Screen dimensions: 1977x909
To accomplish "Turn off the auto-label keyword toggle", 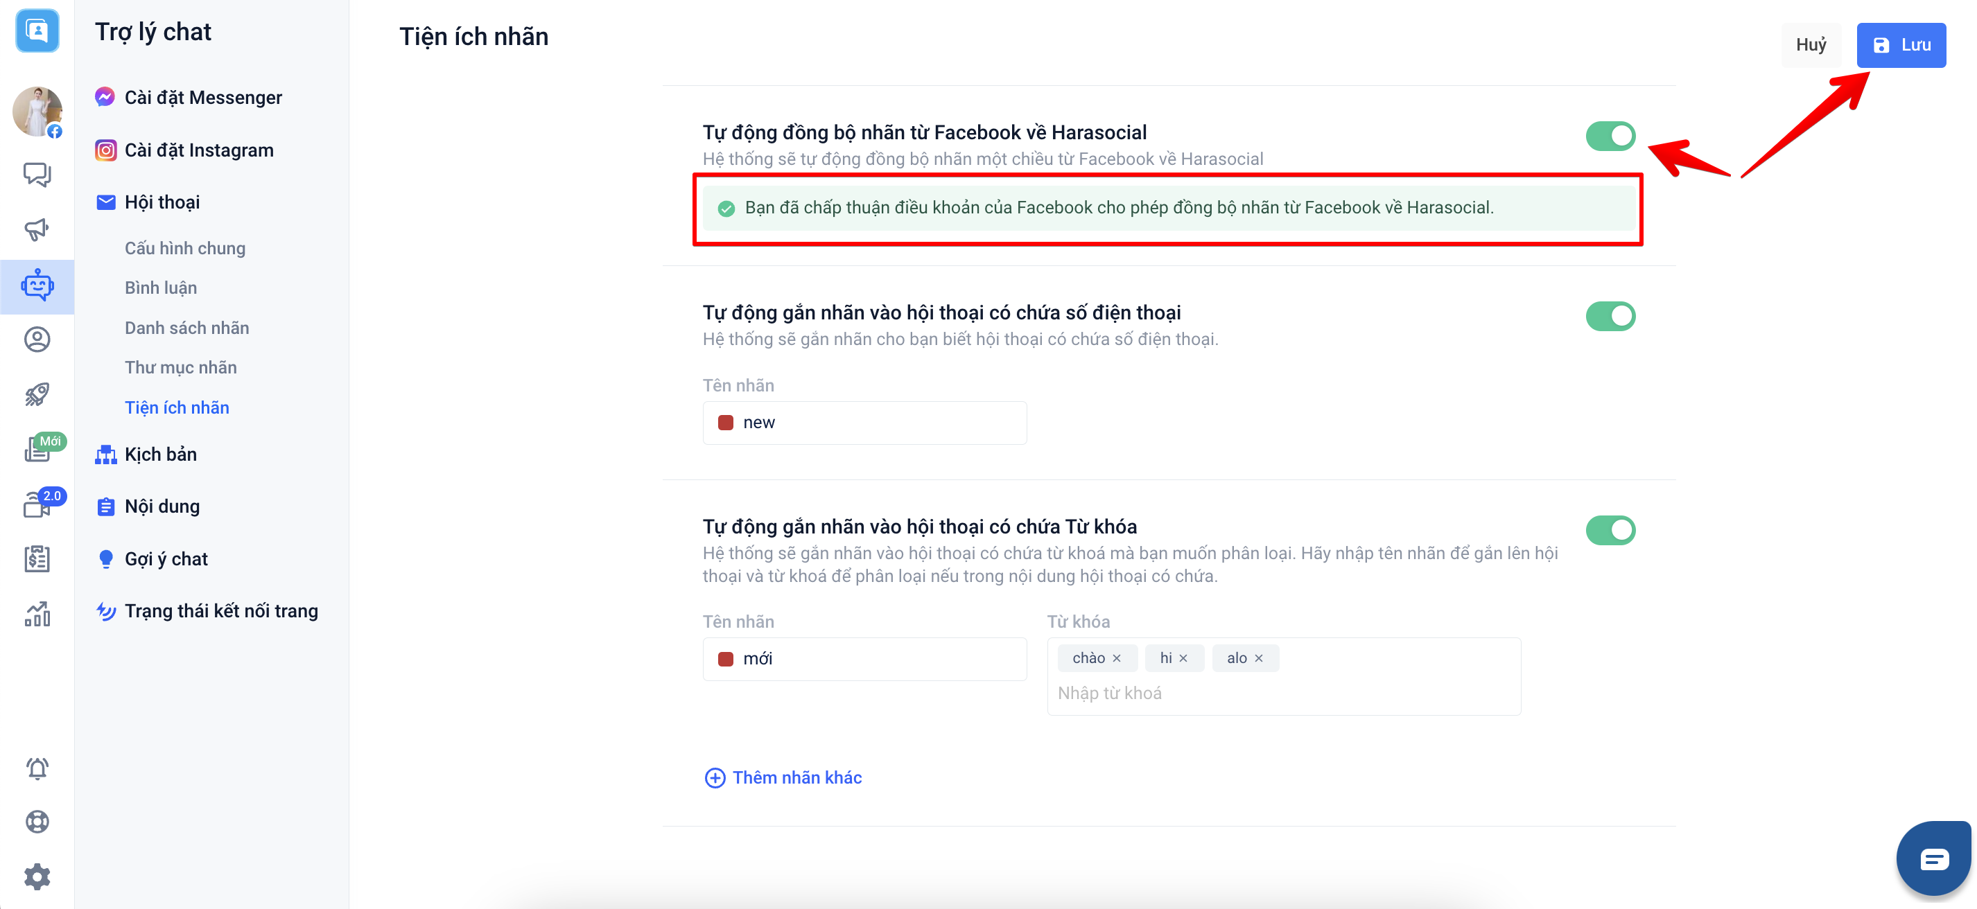I will [x=1610, y=530].
